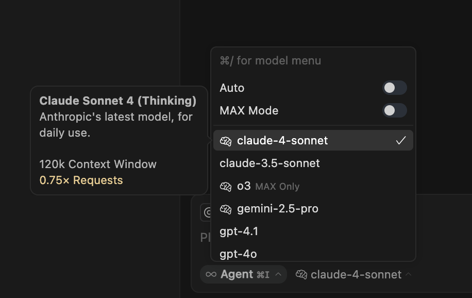Viewport: 472px width, 298px height.
Task: Choose gpt-4.1 in the model menu
Action: pyautogui.click(x=313, y=231)
